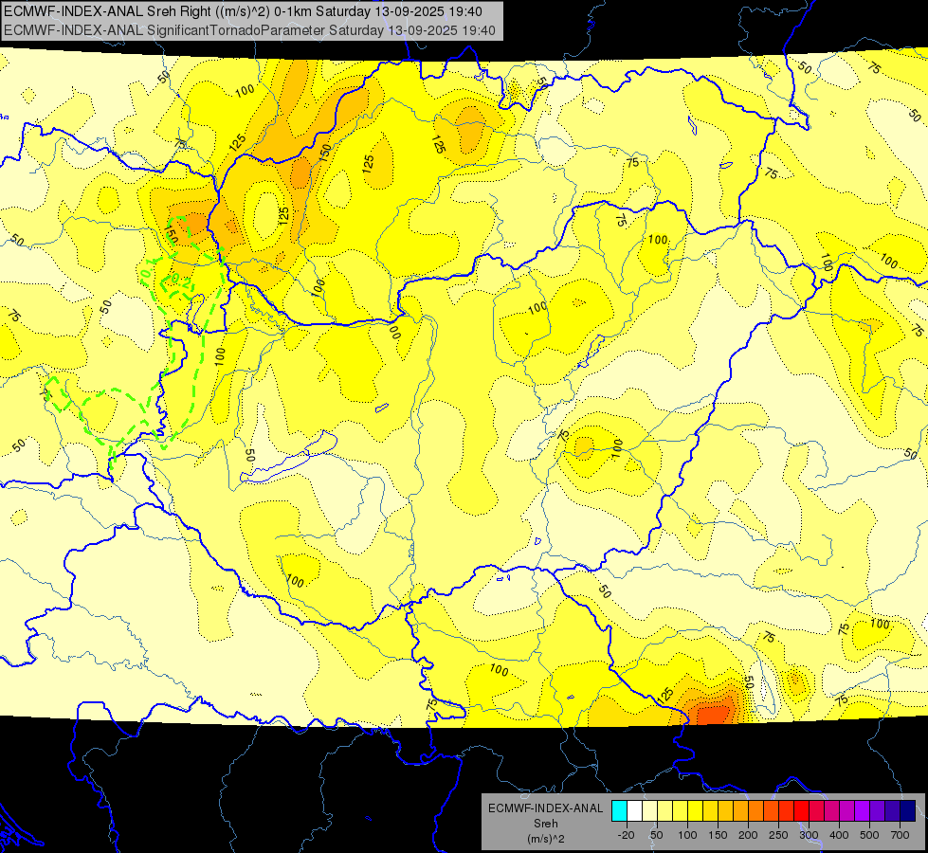Click the white swatch in the legend
928x853 pixels.
coord(634,811)
